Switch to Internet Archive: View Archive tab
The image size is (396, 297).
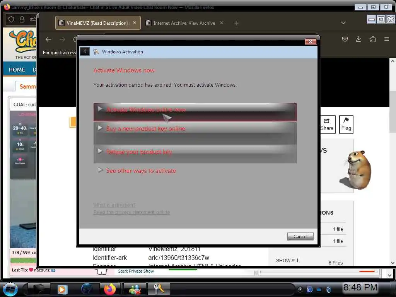coord(184,23)
